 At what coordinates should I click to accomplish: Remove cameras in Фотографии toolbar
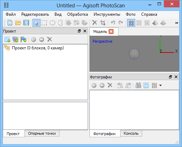click(110, 85)
